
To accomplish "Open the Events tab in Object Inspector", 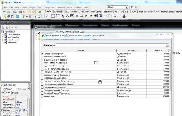I will pyautogui.click(x=15, y=93).
